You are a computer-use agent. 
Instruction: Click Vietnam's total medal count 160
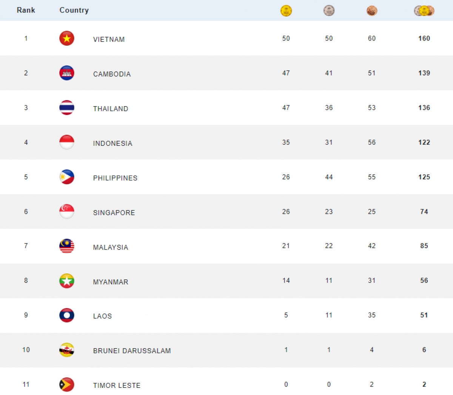click(x=424, y=38)
